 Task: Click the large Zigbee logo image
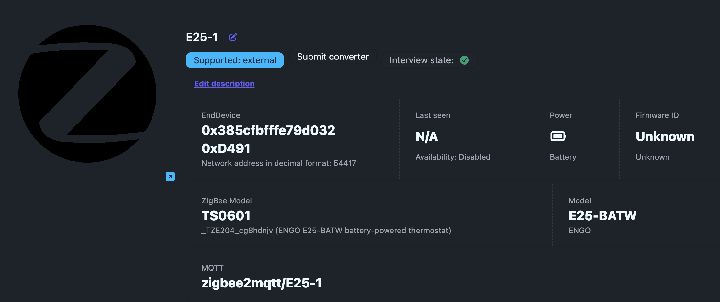point(87,94)
